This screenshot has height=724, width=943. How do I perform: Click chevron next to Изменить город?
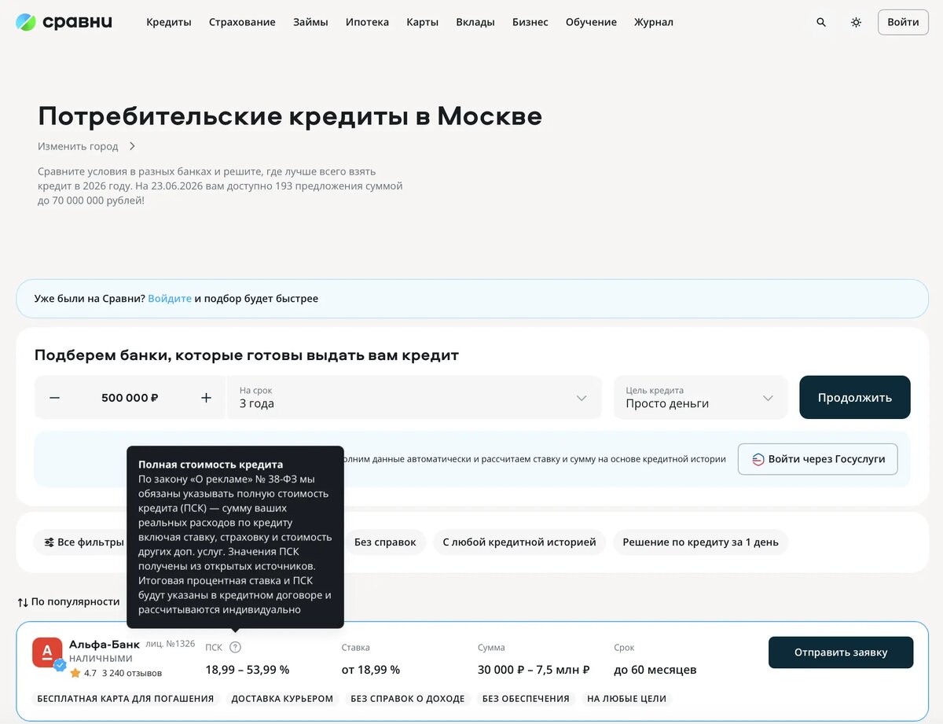(x=132, y=146)
